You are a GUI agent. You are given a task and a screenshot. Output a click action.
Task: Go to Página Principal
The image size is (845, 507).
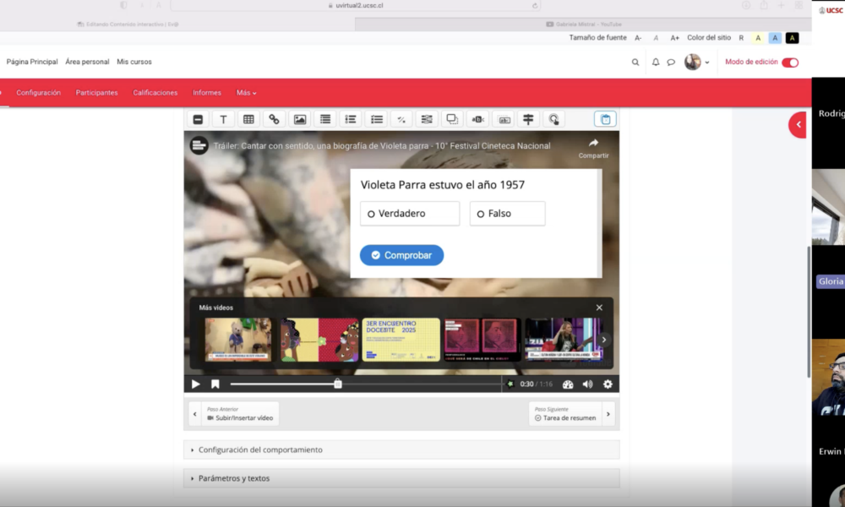pos(32,62)
